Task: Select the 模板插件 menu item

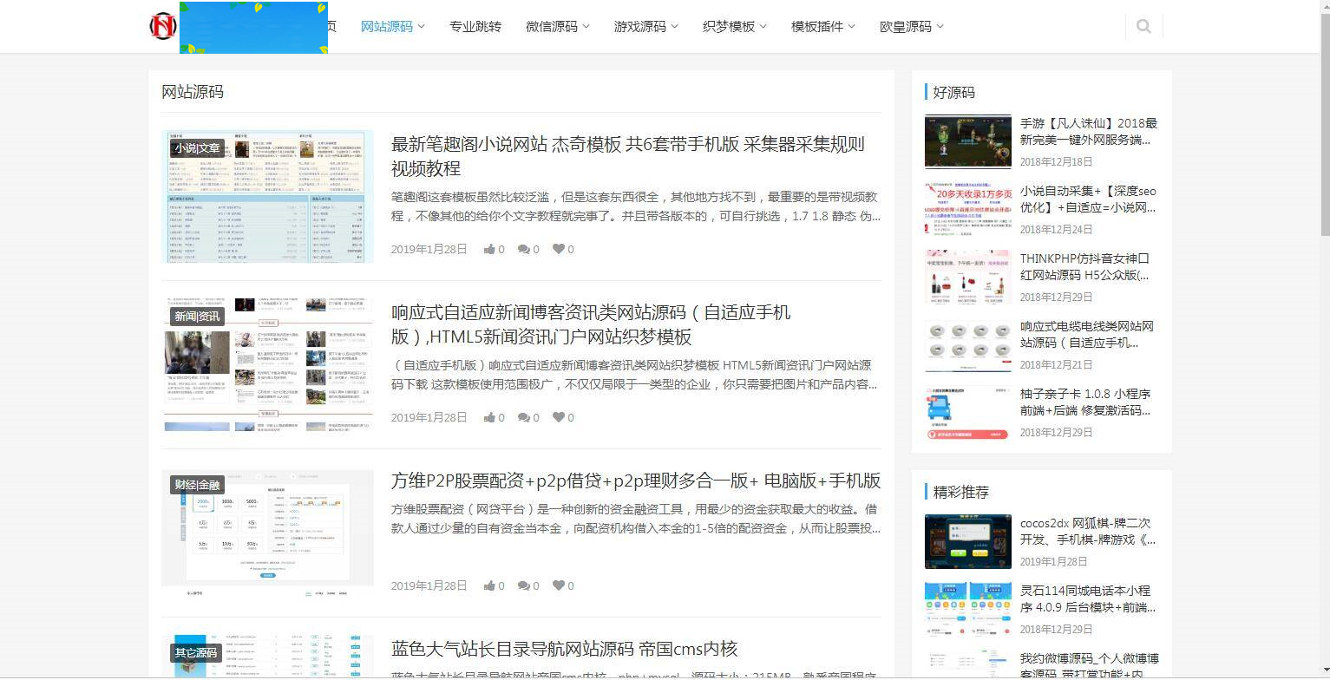Action: point(822,26)
